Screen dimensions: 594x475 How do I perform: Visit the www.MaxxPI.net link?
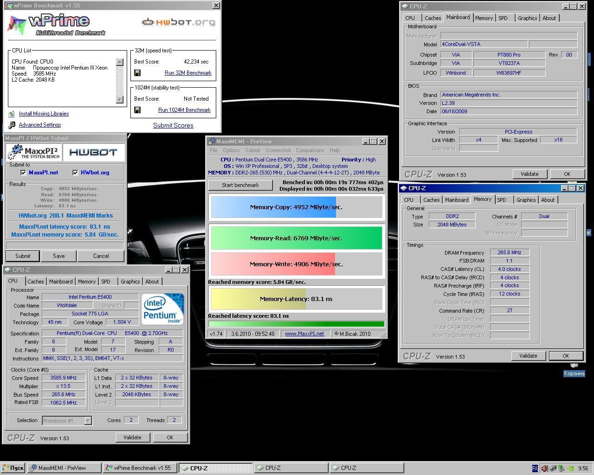click(304, 334)
